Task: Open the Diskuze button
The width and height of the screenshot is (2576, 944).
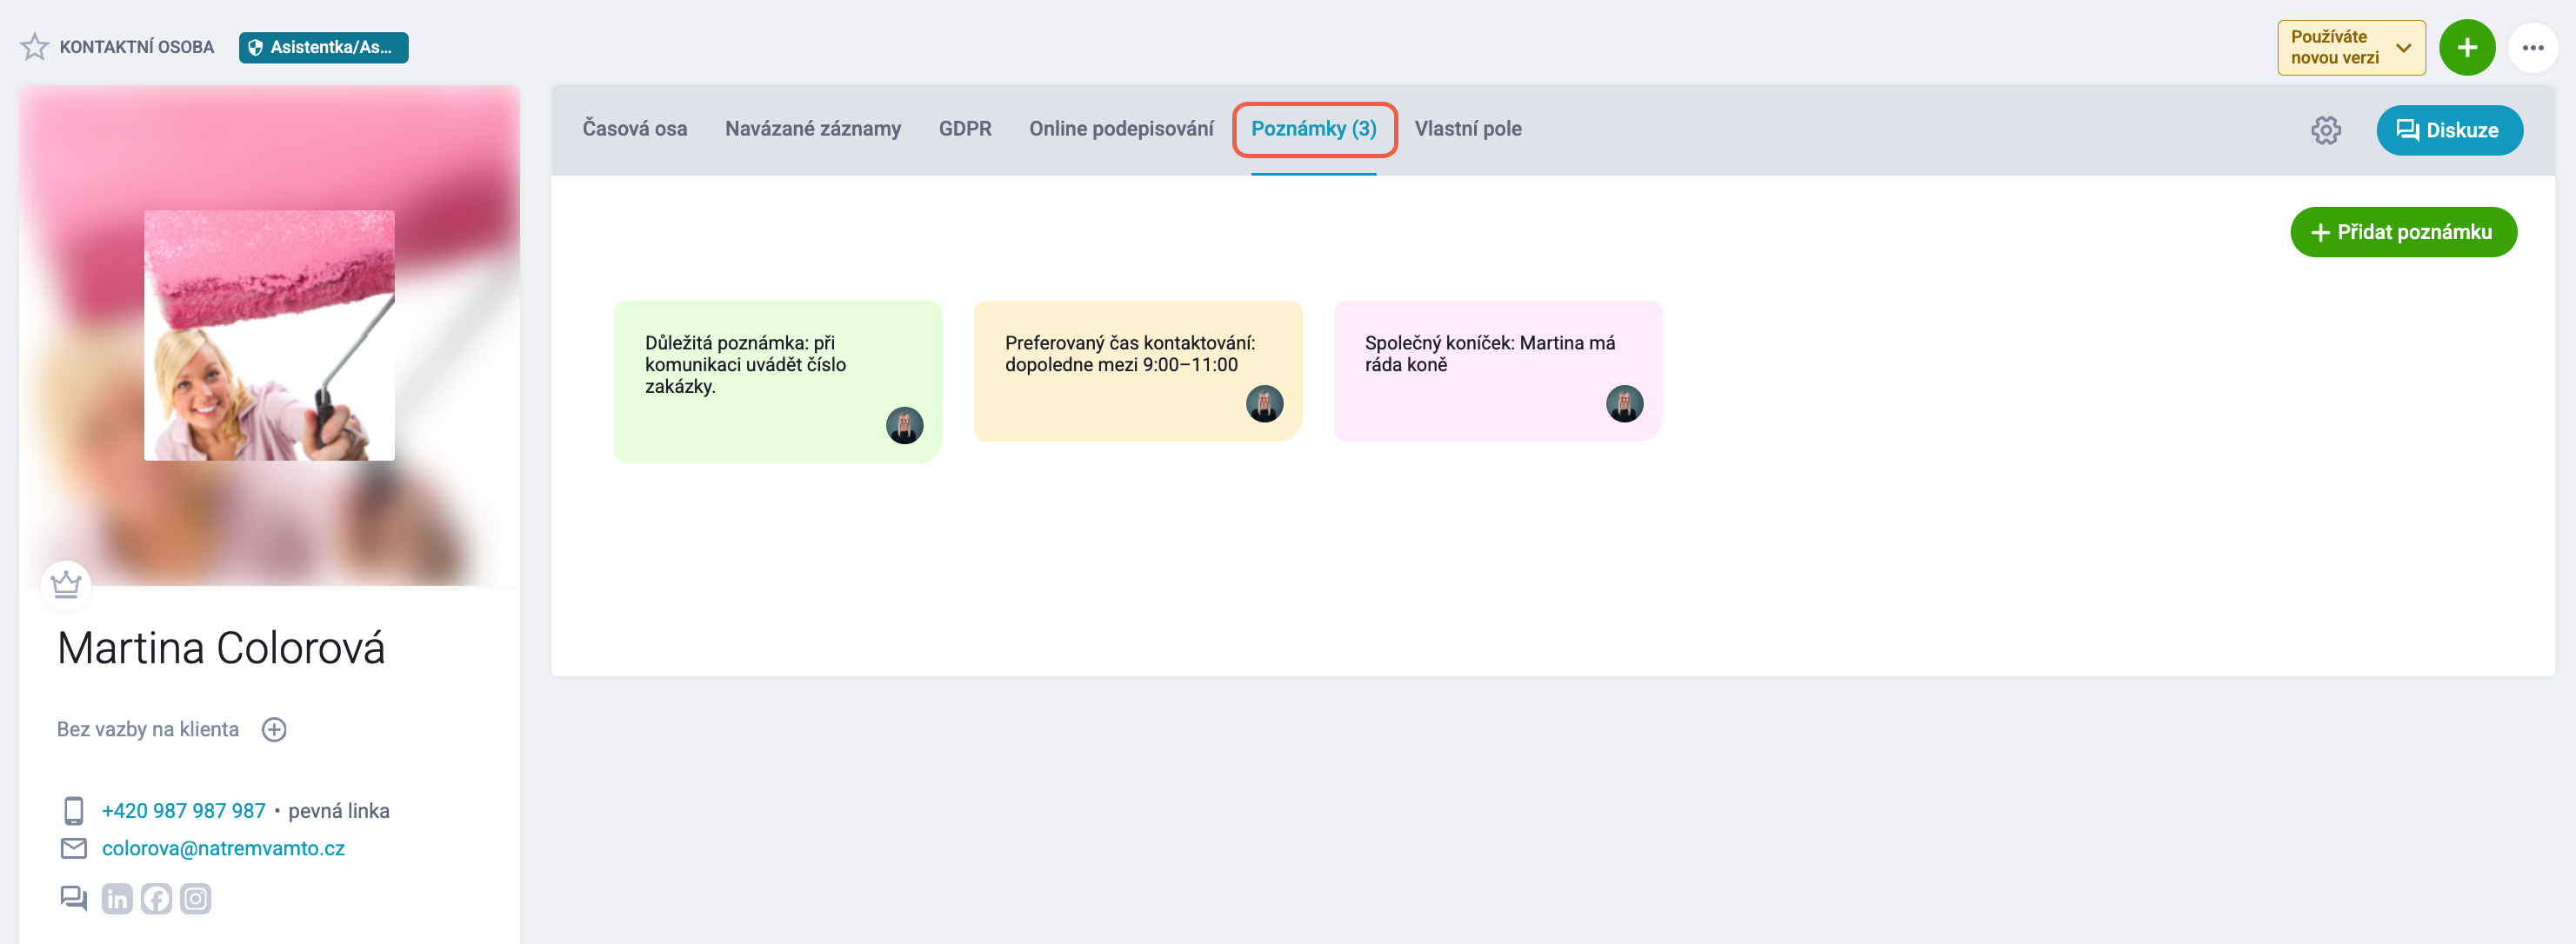Action: [2449, 130]
